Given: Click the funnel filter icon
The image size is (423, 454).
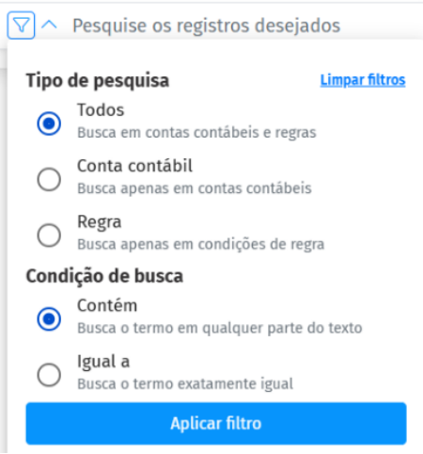Looking at the screenshot, I should [x=21, y=25].
